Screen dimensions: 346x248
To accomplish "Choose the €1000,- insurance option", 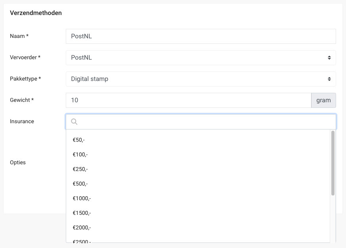I will (82, 198).
